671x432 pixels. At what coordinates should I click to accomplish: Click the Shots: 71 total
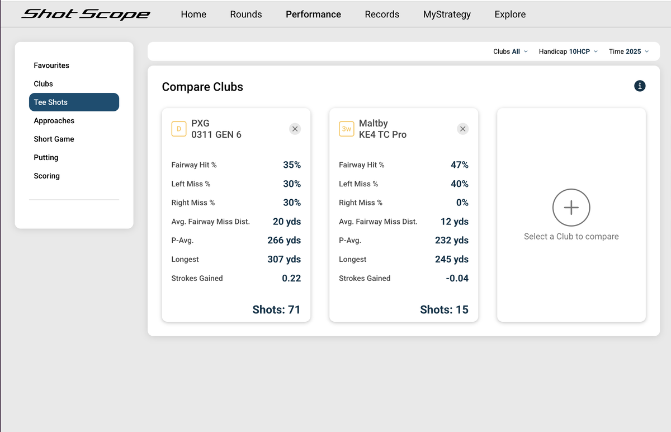pyautogui.click(x=276, y=310)
